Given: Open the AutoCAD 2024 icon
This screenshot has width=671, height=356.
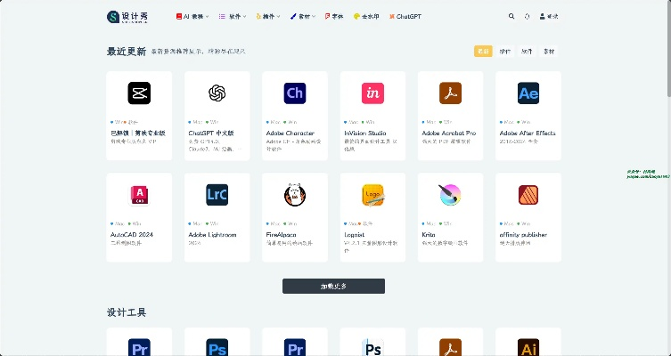Looking at the screenshot, I should coord(138,195).
